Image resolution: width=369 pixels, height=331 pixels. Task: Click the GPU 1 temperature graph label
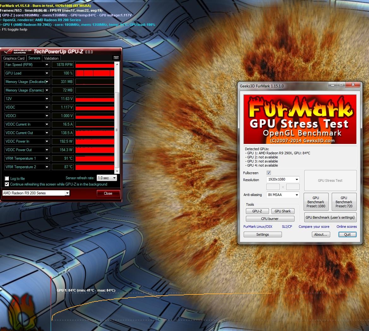coord(86,290)
